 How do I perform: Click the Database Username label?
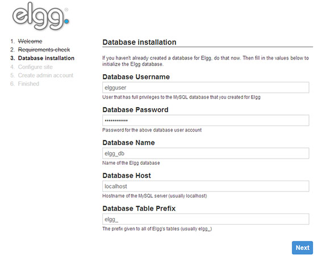point(136,77)
